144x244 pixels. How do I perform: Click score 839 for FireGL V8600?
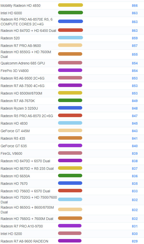(135, 153)
